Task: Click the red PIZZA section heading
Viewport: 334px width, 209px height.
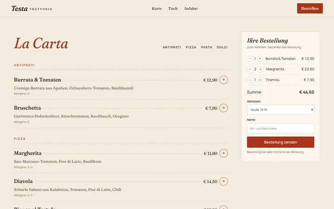Action: (19, 138)
